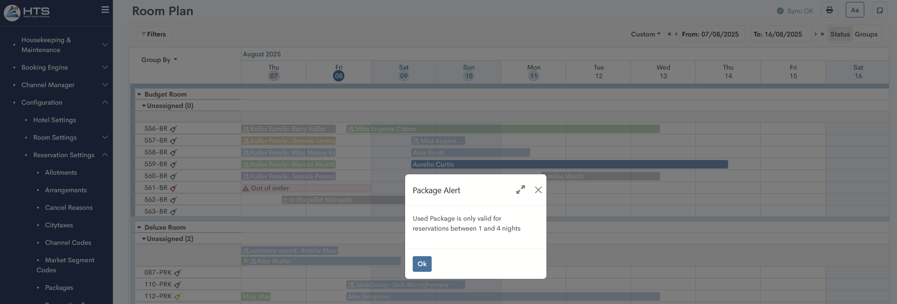897x304 pixels.
Task: Open the notes icon in top right
Action: (879, 10)
